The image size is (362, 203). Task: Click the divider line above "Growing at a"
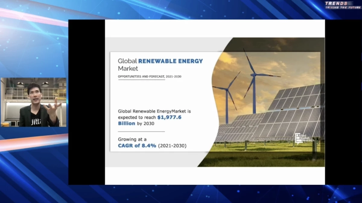(x=141, y=132)
